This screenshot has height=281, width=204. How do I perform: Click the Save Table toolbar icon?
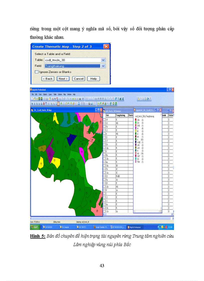point(37,98)
